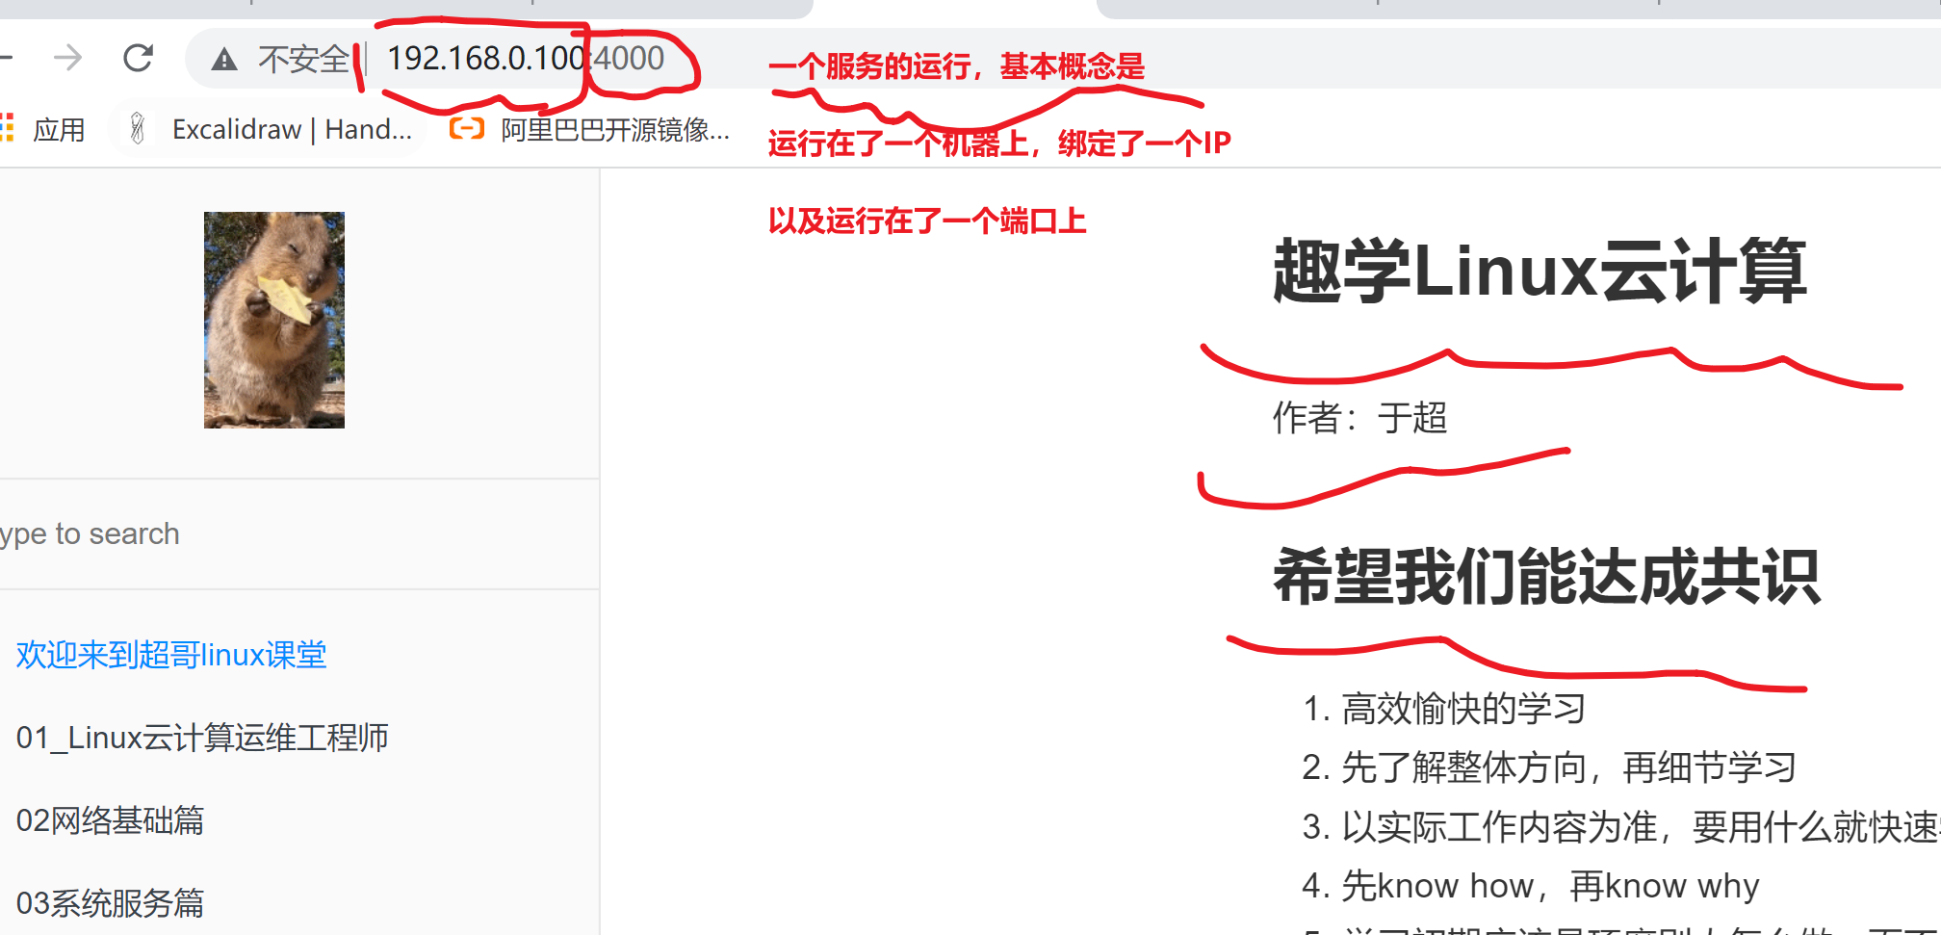Image resolution: width=1941 pixels, height=935 pixels.
Task: Click the not-secure warning triangle icon
Action: pyautogui.click(x=224, y=60)
